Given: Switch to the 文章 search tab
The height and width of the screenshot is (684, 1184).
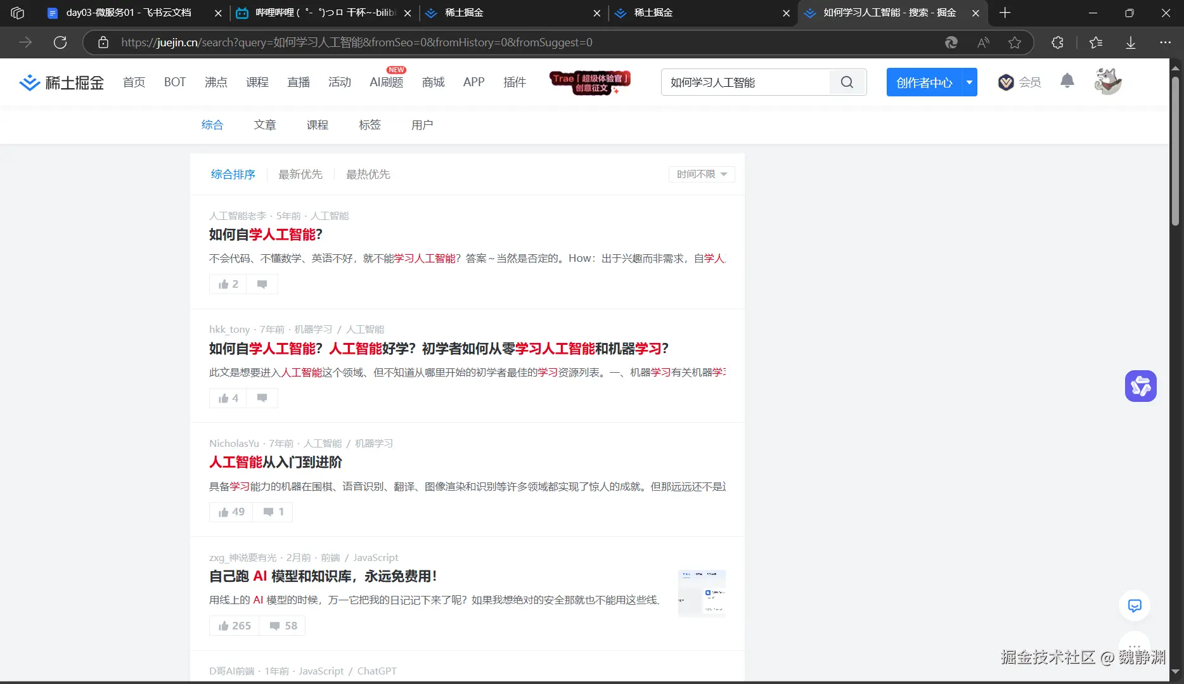Looking at the screenshot, I should coord(266,124).
